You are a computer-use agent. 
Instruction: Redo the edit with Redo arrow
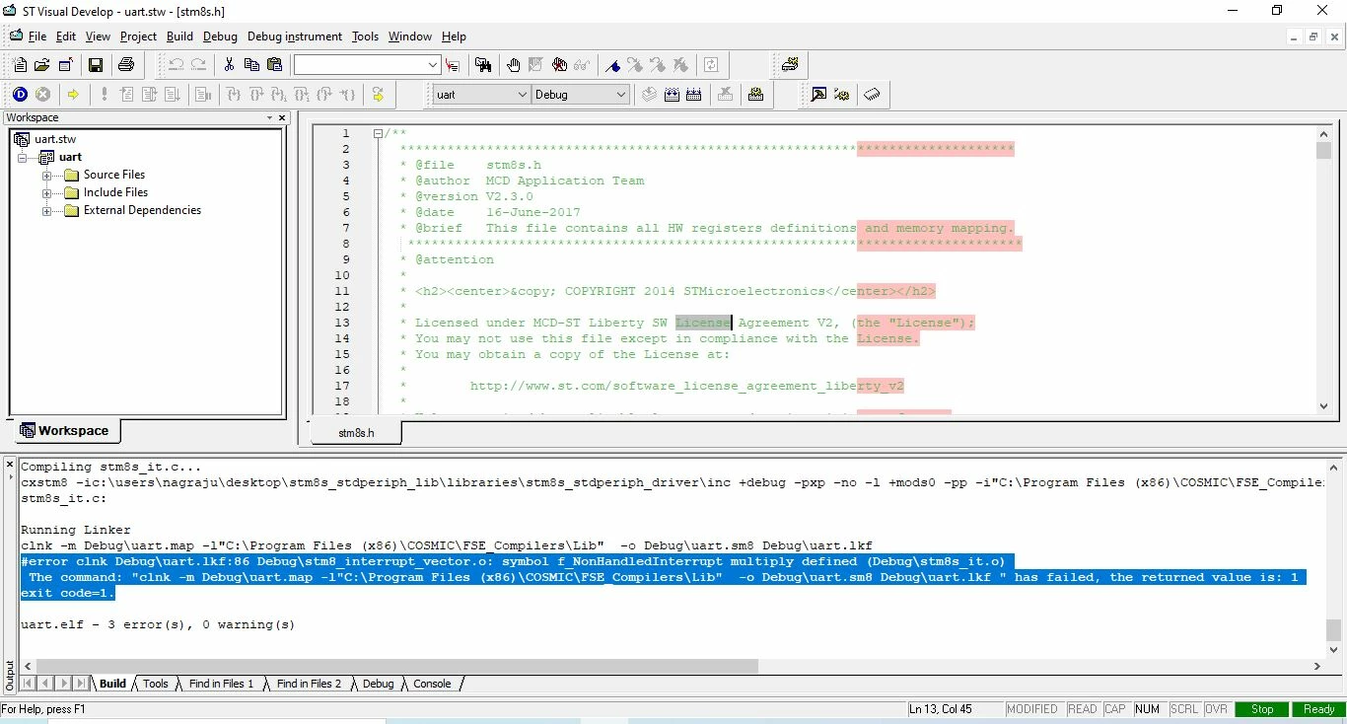pyautogui.click(x=198, y=65)
